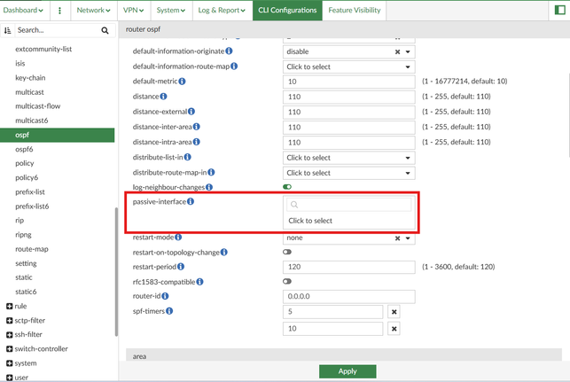Open default-information-route-map dropdown

click(x=348, y=66)
